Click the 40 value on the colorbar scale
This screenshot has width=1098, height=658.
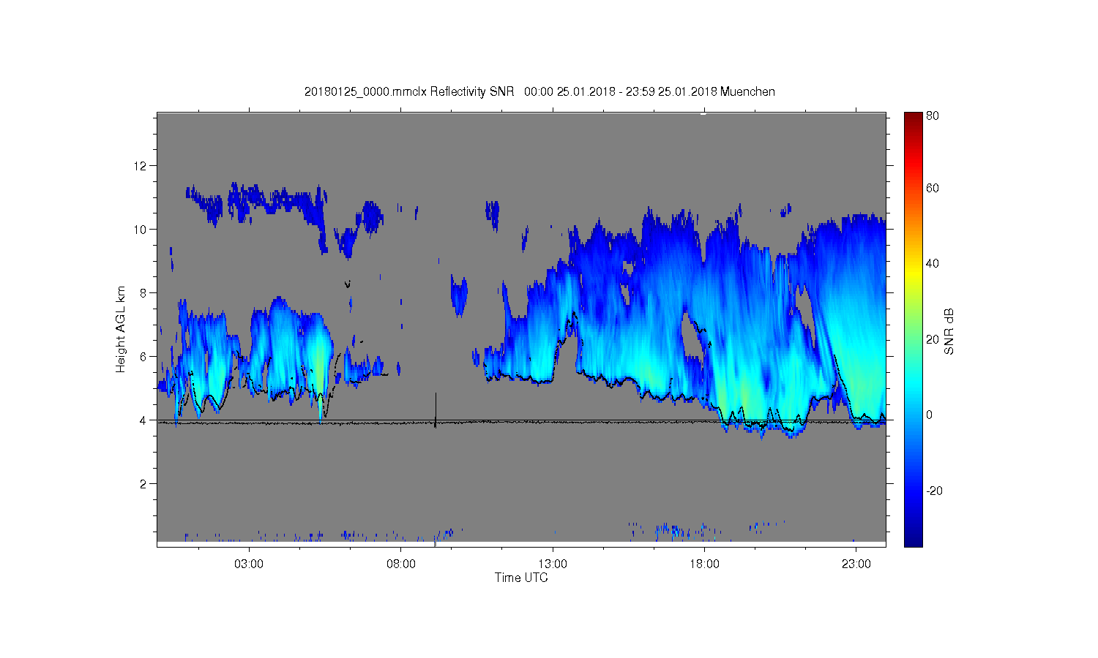click(x=933, y=264)
